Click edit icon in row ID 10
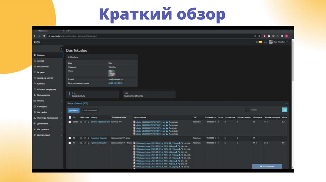 (x=85, y=138)
